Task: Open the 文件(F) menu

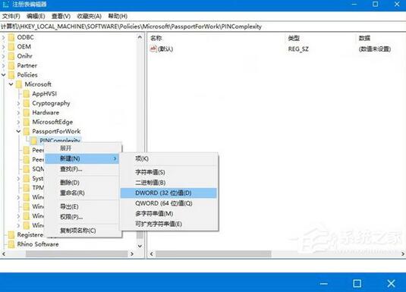Action: pos(11,17)
